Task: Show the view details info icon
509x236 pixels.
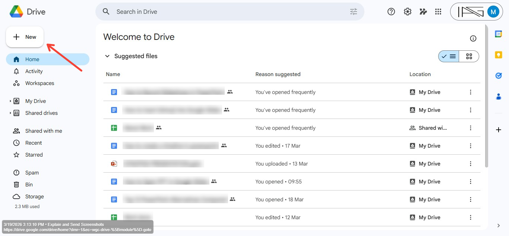Action: 473,38
